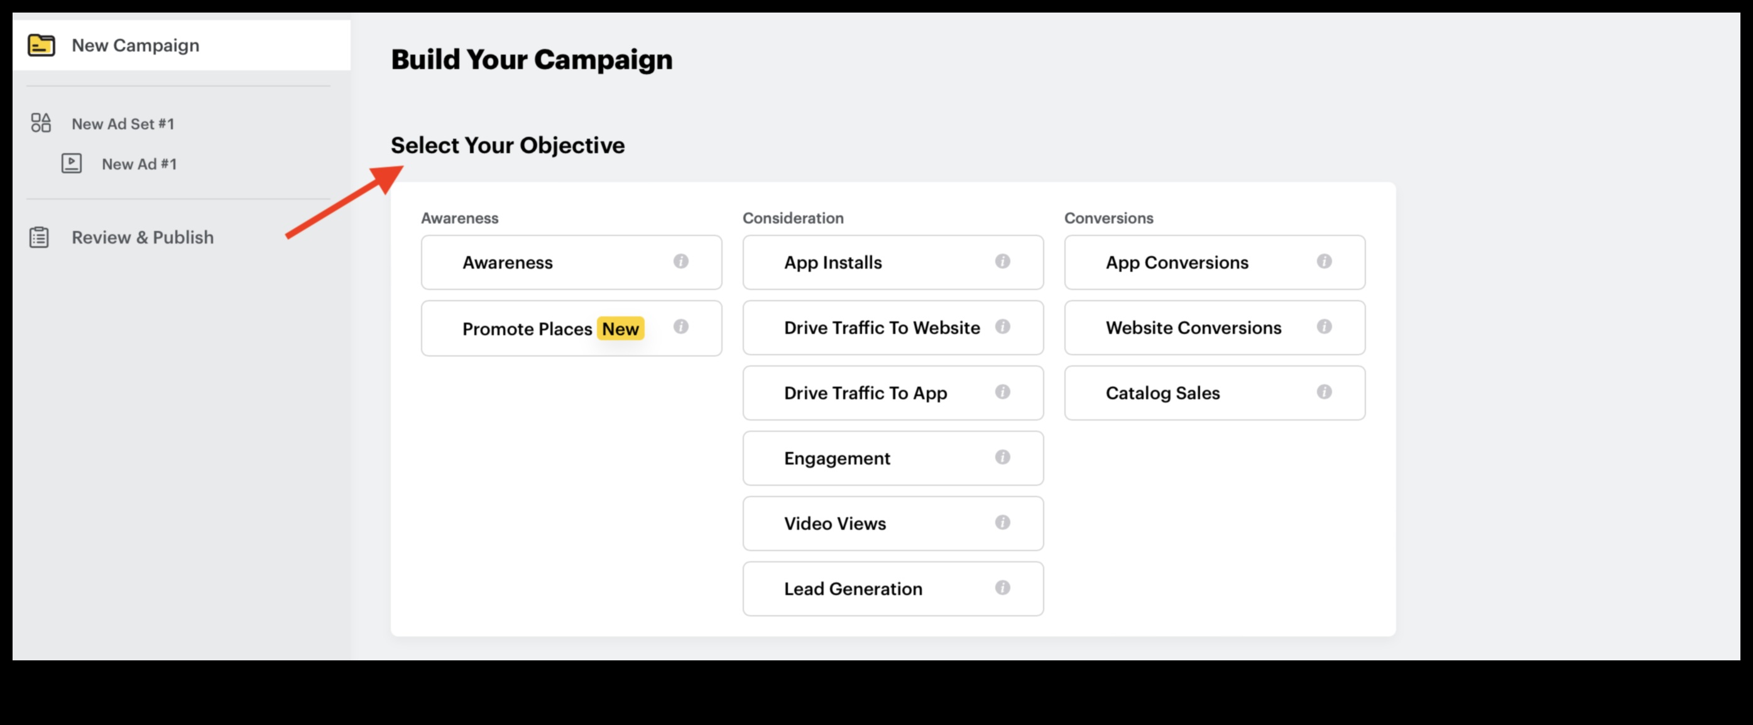This screenshot has width=1753, height=725.
Task: Show info for Website Conversions
Action: pos(1324,326)
